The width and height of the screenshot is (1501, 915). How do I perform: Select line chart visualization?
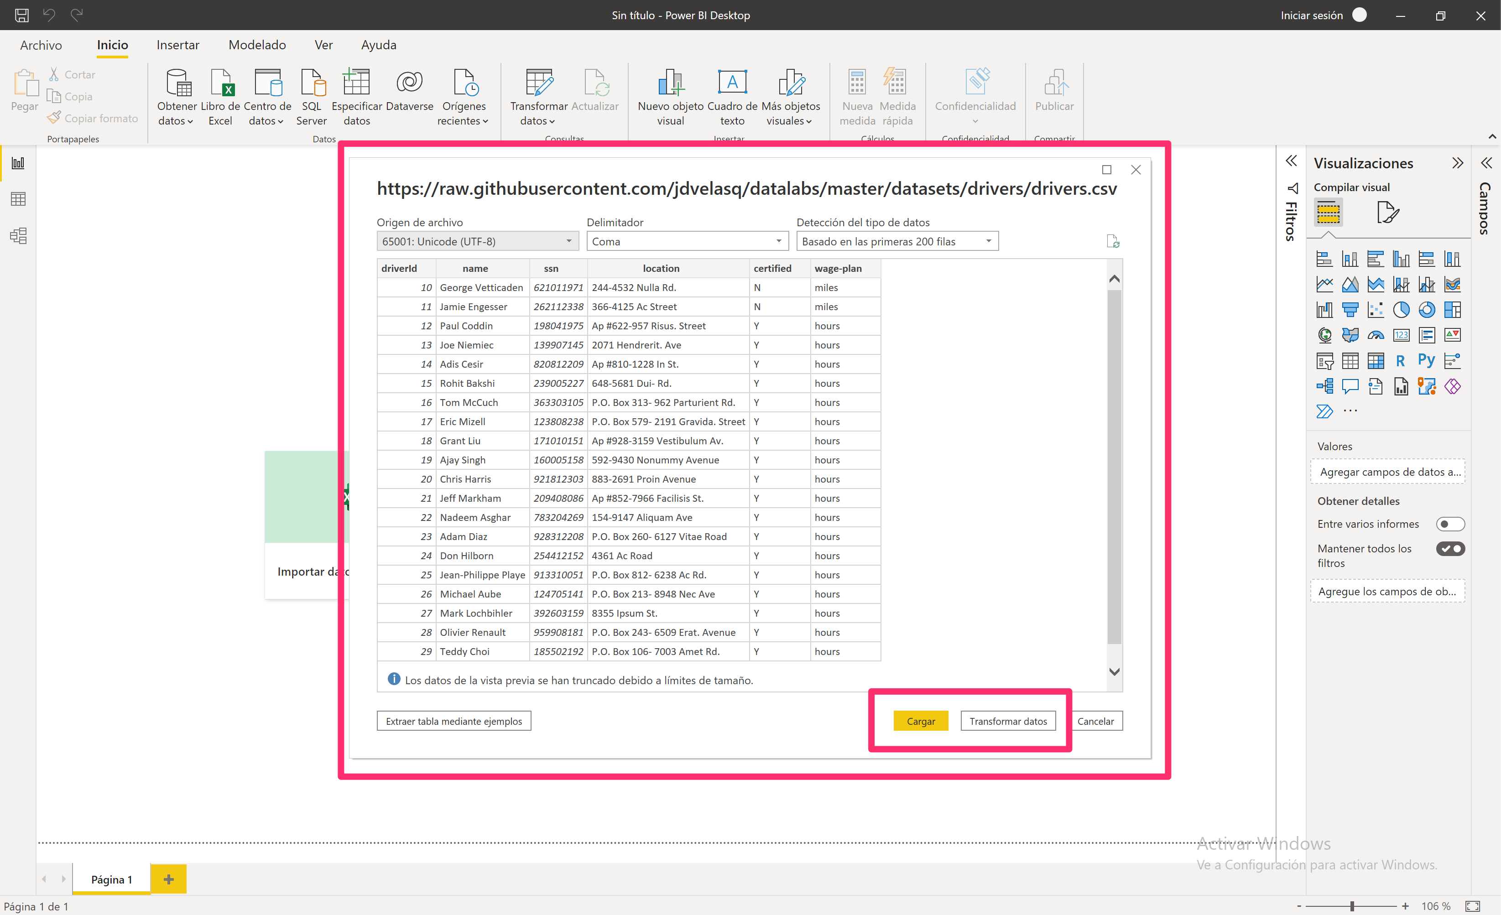(1324, 285)
